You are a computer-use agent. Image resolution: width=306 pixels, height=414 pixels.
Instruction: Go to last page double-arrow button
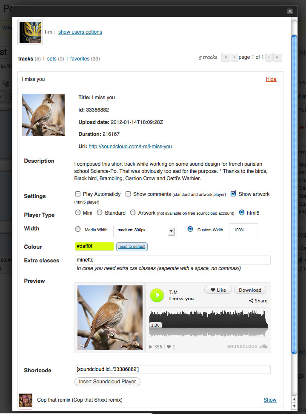[x=277, y=57]
